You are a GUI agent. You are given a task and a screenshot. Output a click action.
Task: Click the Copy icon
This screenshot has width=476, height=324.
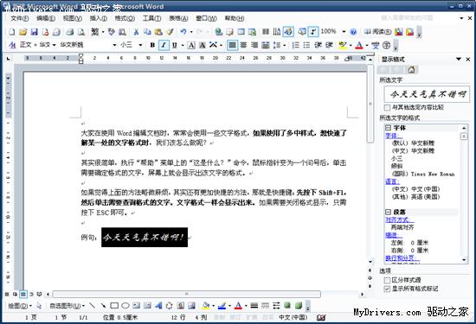coord(147,31)
